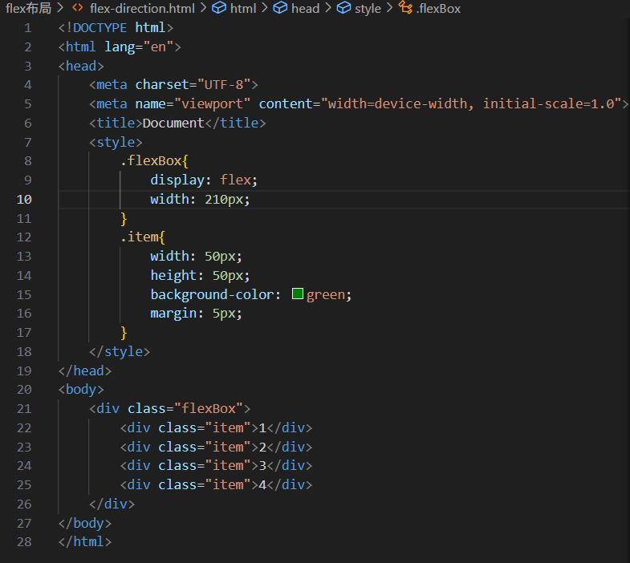The width and height of the screenshot is (630, 563).
Task: Click the display: flex declaration
Action: [x=204, y=180]
